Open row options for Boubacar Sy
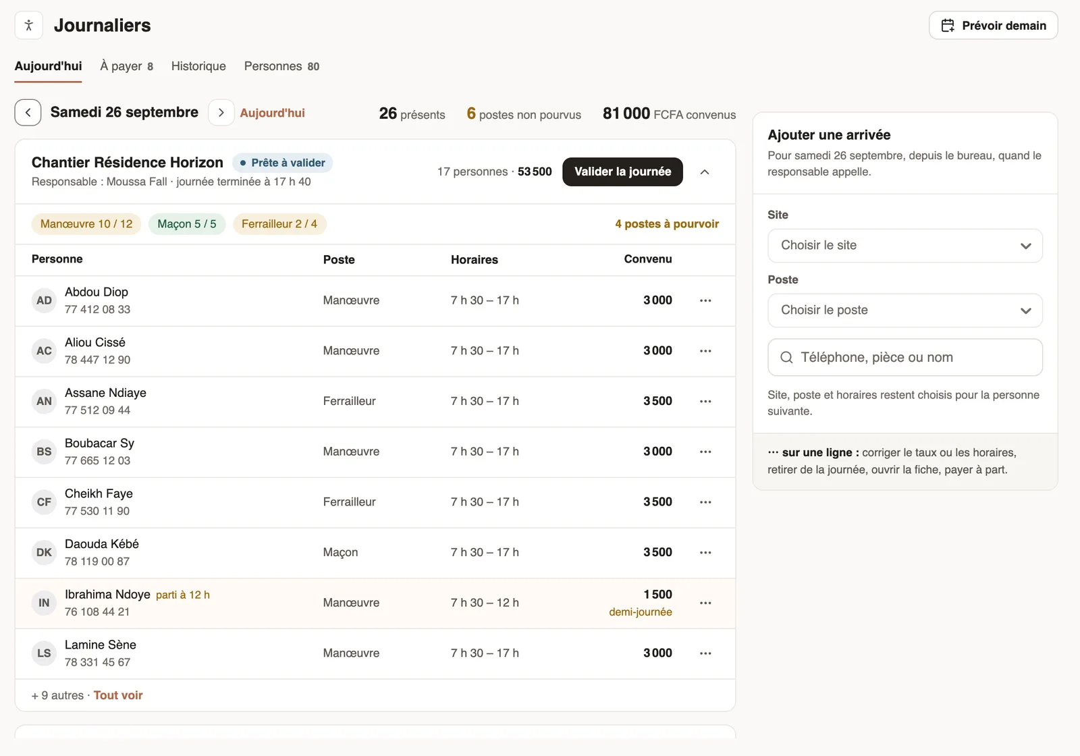Screen dimensions: 1080x756 (705, 452)
